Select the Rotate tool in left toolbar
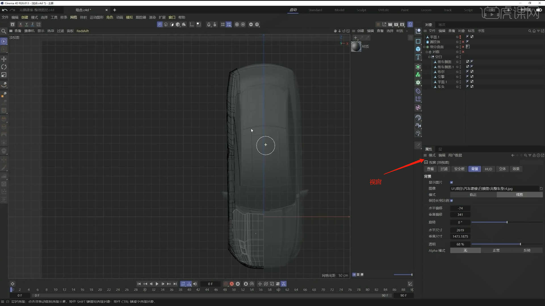The height and width of the screenshot is (306, 545). tap(4, 67)
